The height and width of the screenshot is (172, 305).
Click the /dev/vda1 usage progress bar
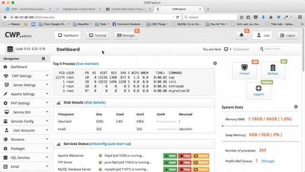tap(166, 121)
